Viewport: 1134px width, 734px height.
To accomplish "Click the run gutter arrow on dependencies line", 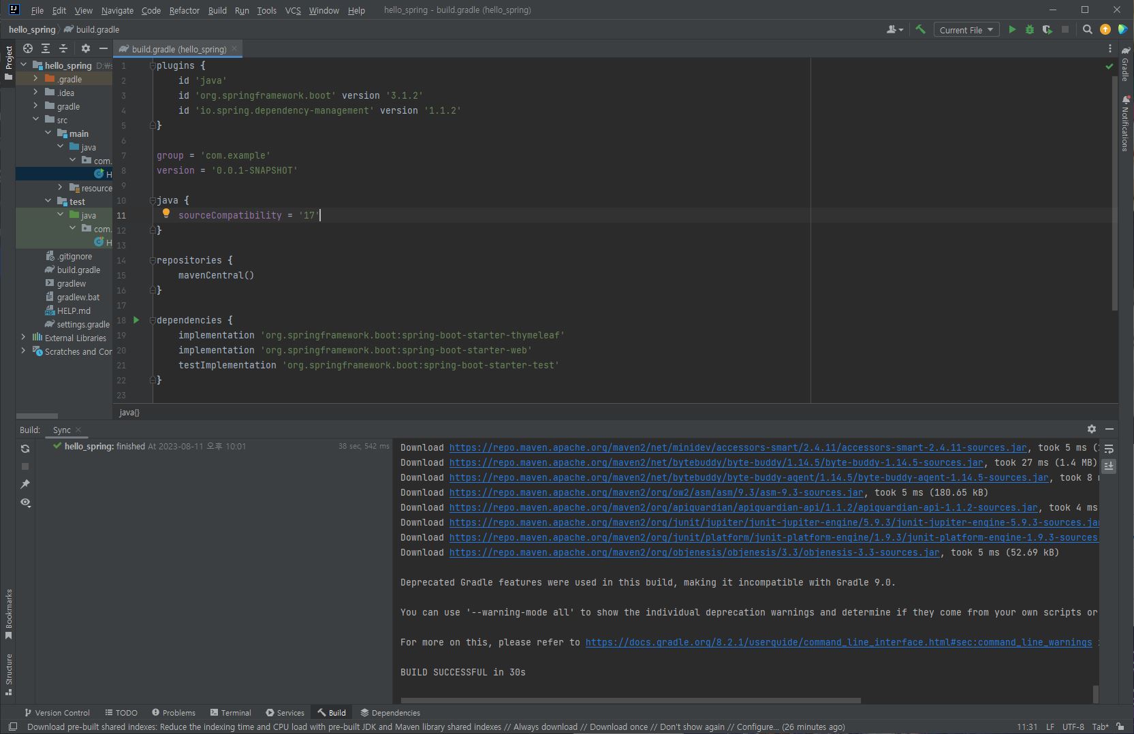I will 136,320.
